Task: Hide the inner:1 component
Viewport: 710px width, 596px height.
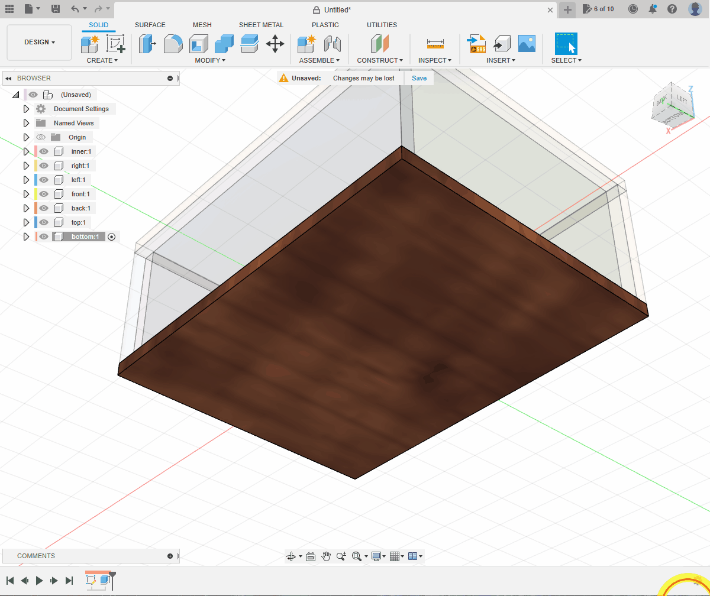Action: click(44, 151)
